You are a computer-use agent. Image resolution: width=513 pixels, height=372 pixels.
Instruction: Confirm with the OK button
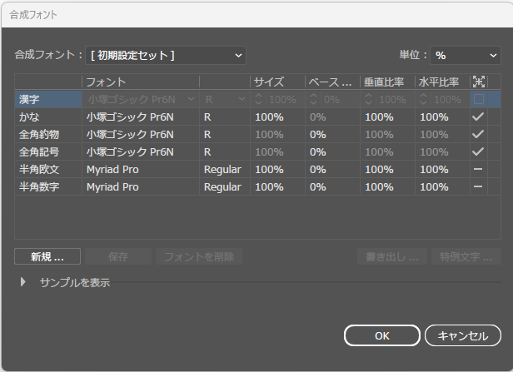(x=381, y=336)
